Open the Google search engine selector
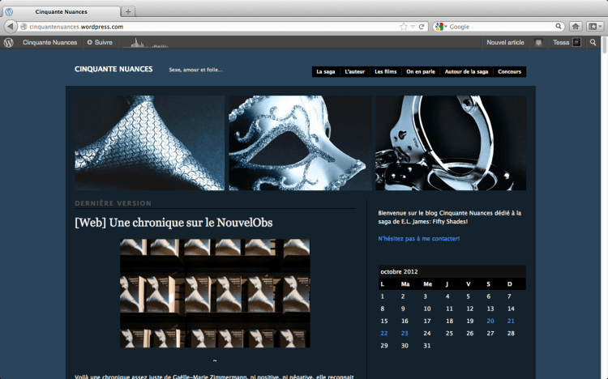 pyautogui.click(x=441, y=27)
